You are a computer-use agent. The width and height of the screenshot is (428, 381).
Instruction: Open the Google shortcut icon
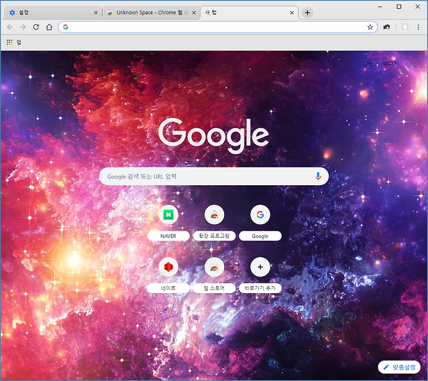click(x=260, y=214)
